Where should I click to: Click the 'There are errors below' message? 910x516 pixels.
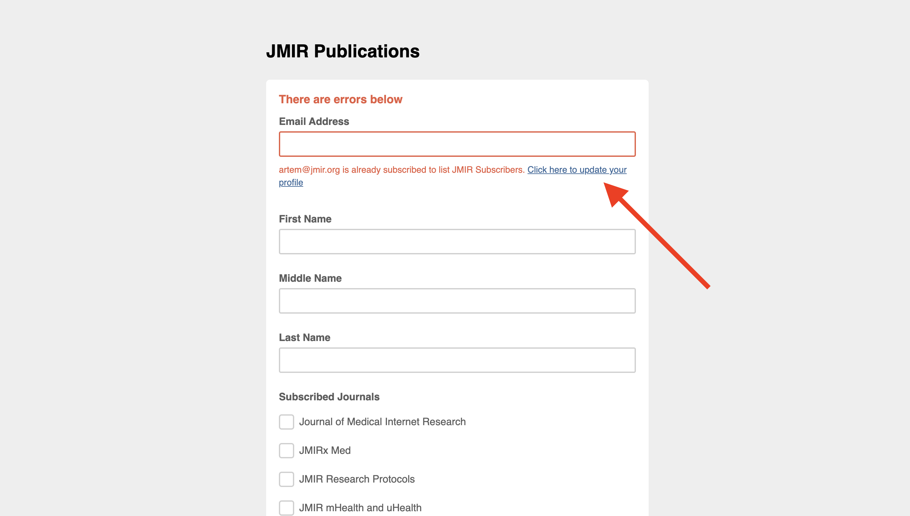pyautogui.click(x=340, y=99)
